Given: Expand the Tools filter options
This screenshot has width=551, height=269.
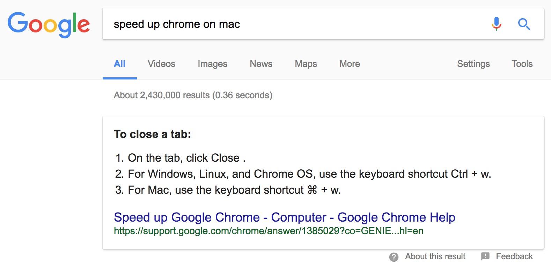Looking at the screenshot, I should 522,64.
